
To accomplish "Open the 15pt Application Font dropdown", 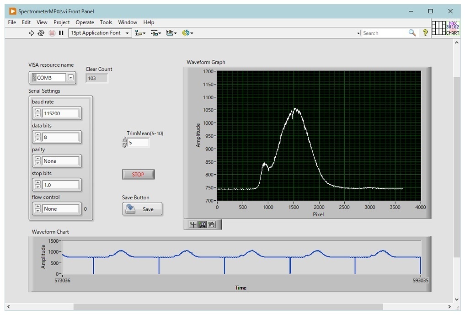I will [100, 33].
